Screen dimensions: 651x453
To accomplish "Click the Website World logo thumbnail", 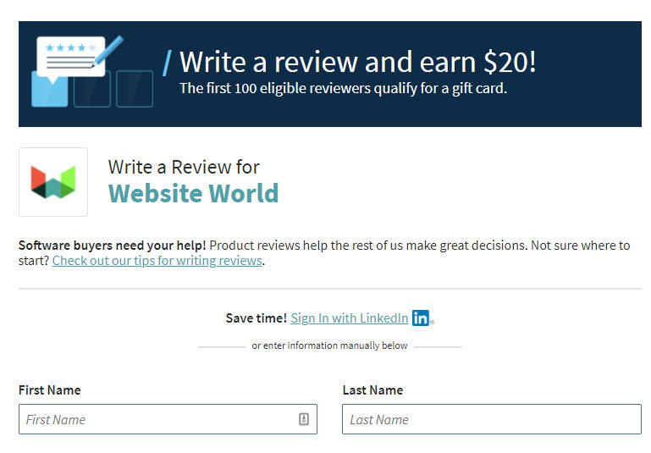I will [53, 182].
